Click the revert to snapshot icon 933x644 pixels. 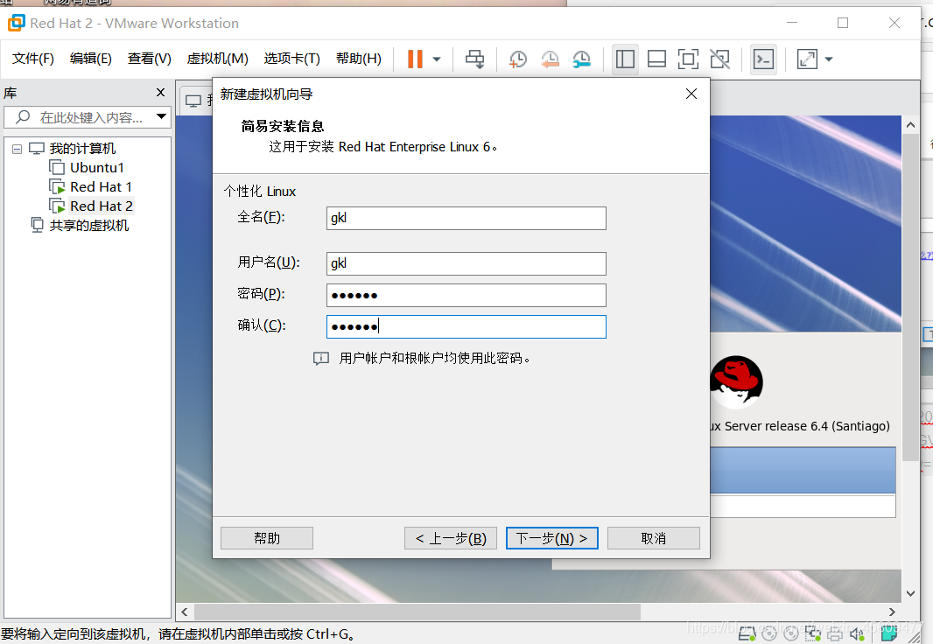(550, 59)
